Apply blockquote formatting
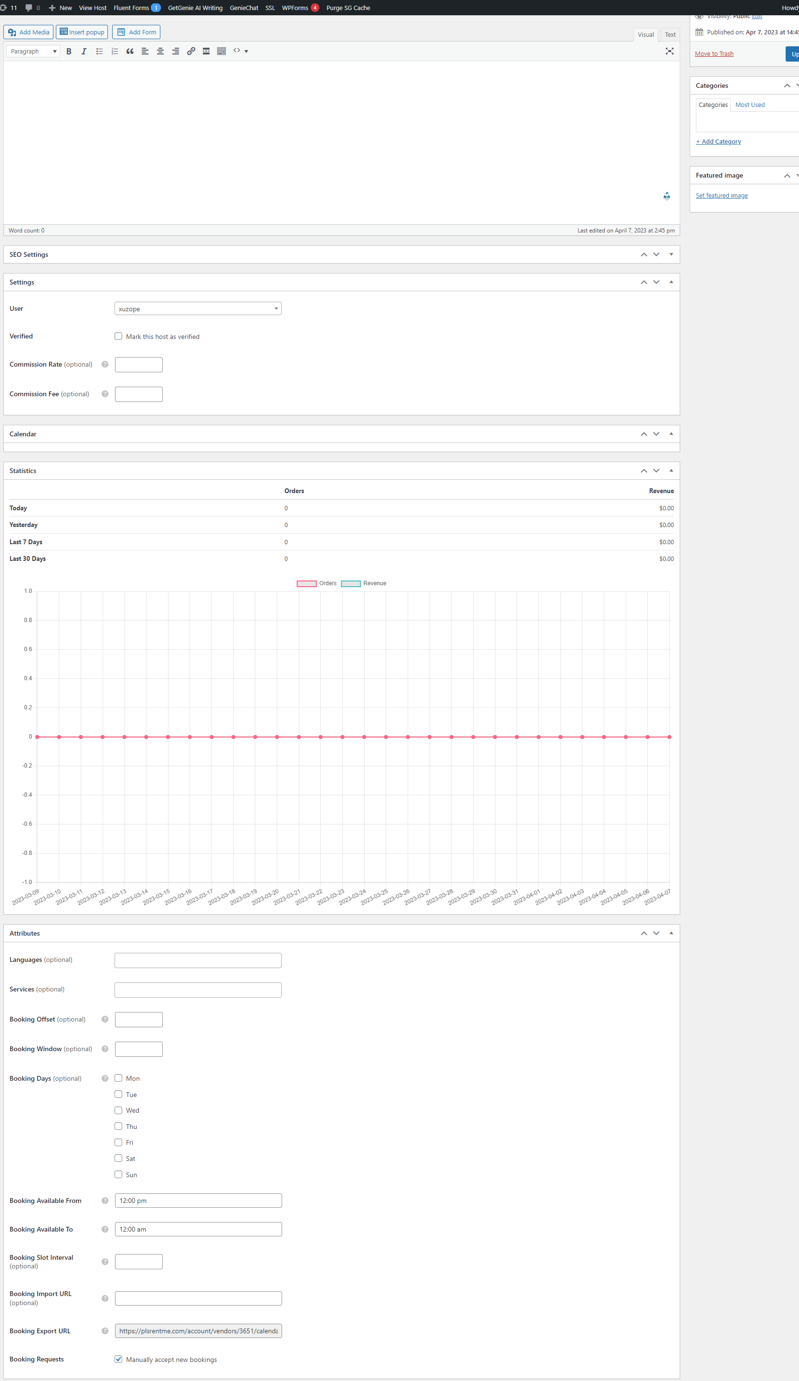The width and height of the screenshot is (799, 1381). click(x=130, y=51)
